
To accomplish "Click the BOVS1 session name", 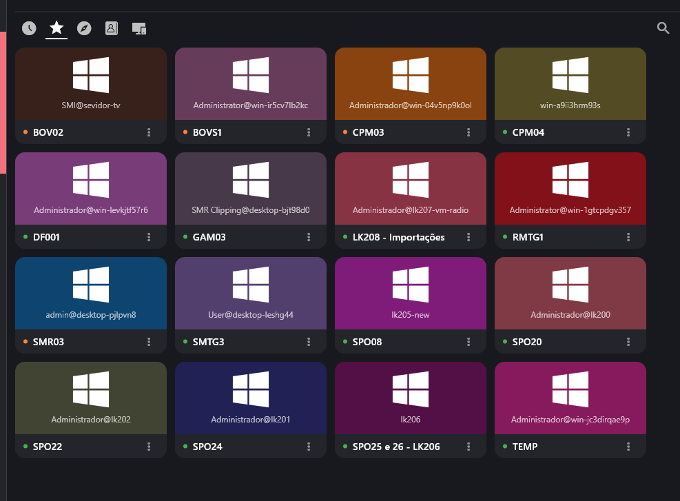I will tap(207, 132).
